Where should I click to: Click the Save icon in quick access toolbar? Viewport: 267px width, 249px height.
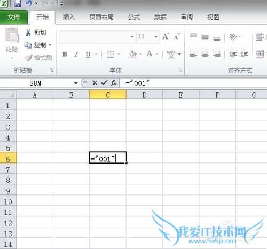[18, 3]
